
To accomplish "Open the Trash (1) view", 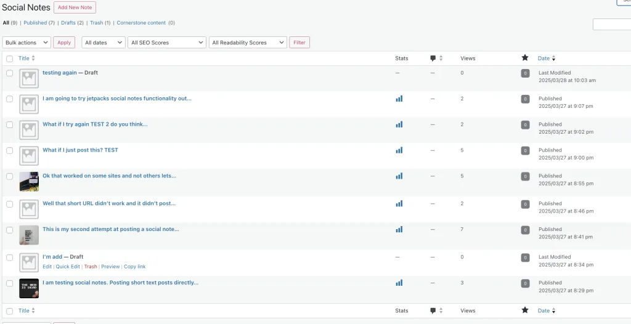I will click(100, 23).
